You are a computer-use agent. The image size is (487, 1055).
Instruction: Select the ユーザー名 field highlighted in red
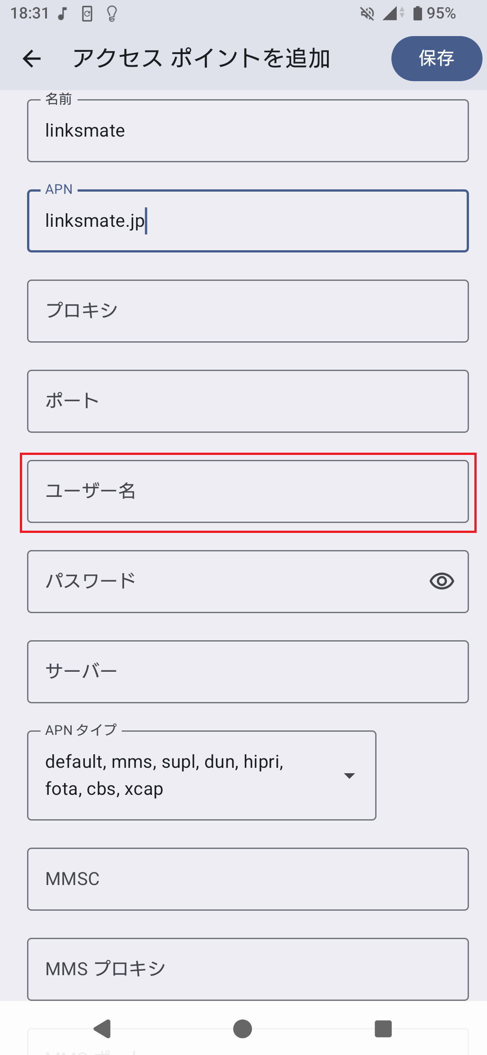247,491
